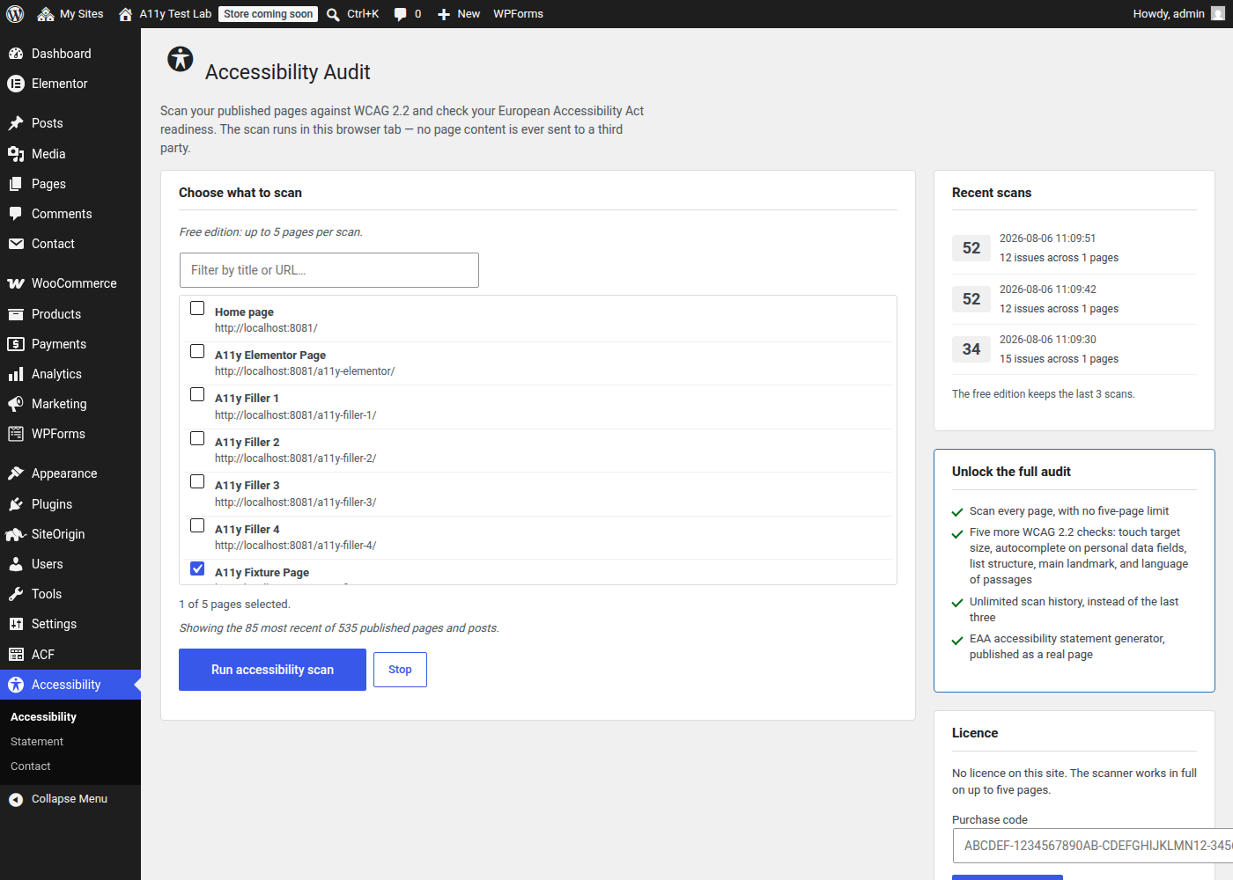Click the Accessibility Audit logo icon
The image size is (1233, 880).
(181, 59)
